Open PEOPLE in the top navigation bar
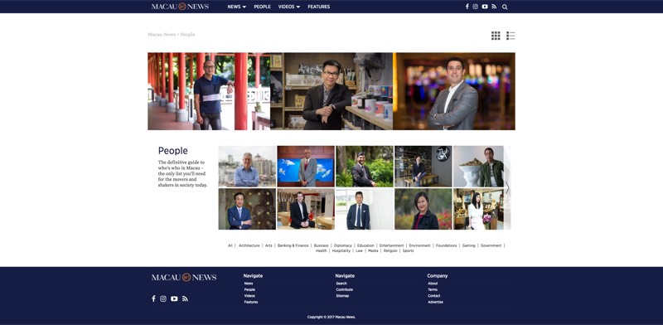663x325 pixels. 262,7
